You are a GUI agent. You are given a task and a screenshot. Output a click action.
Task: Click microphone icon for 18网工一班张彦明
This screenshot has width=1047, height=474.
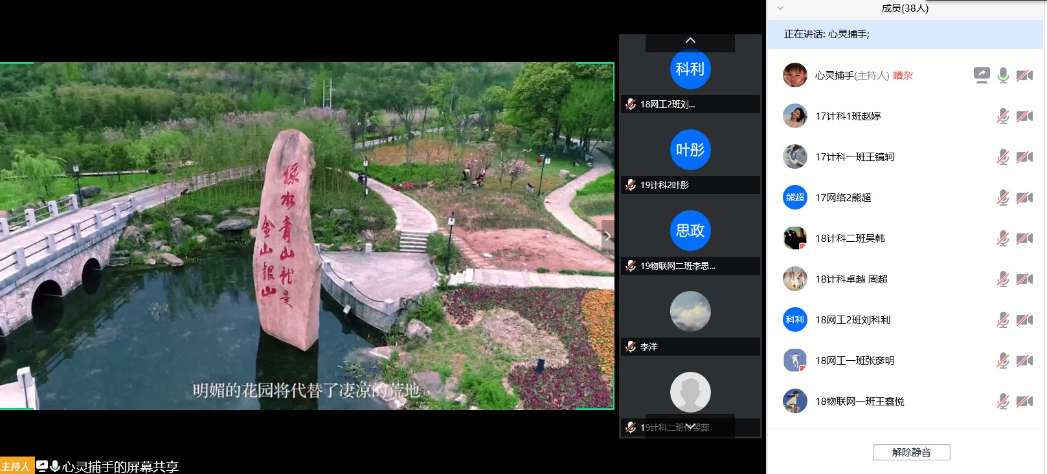(x=1003, y=361)
